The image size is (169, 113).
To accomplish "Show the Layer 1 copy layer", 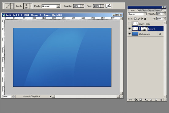I will click(x=130, y=24).
